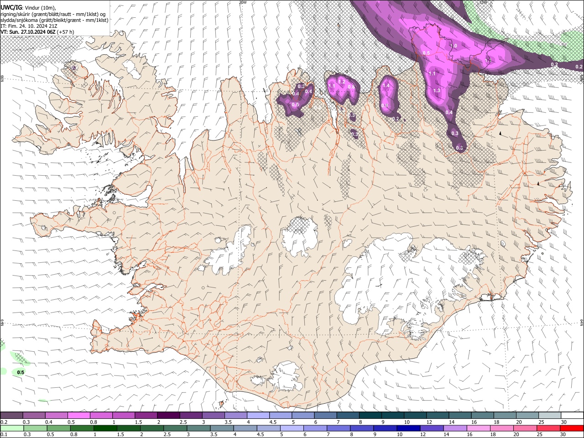Image resolution: width=584 pixels, height=438 pixels.
Task: Click the palest green 0.1 rain-scale swatch
Action: click(11, 428)
